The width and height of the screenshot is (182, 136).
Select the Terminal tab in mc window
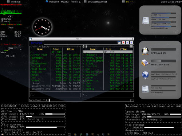point(36,43)
